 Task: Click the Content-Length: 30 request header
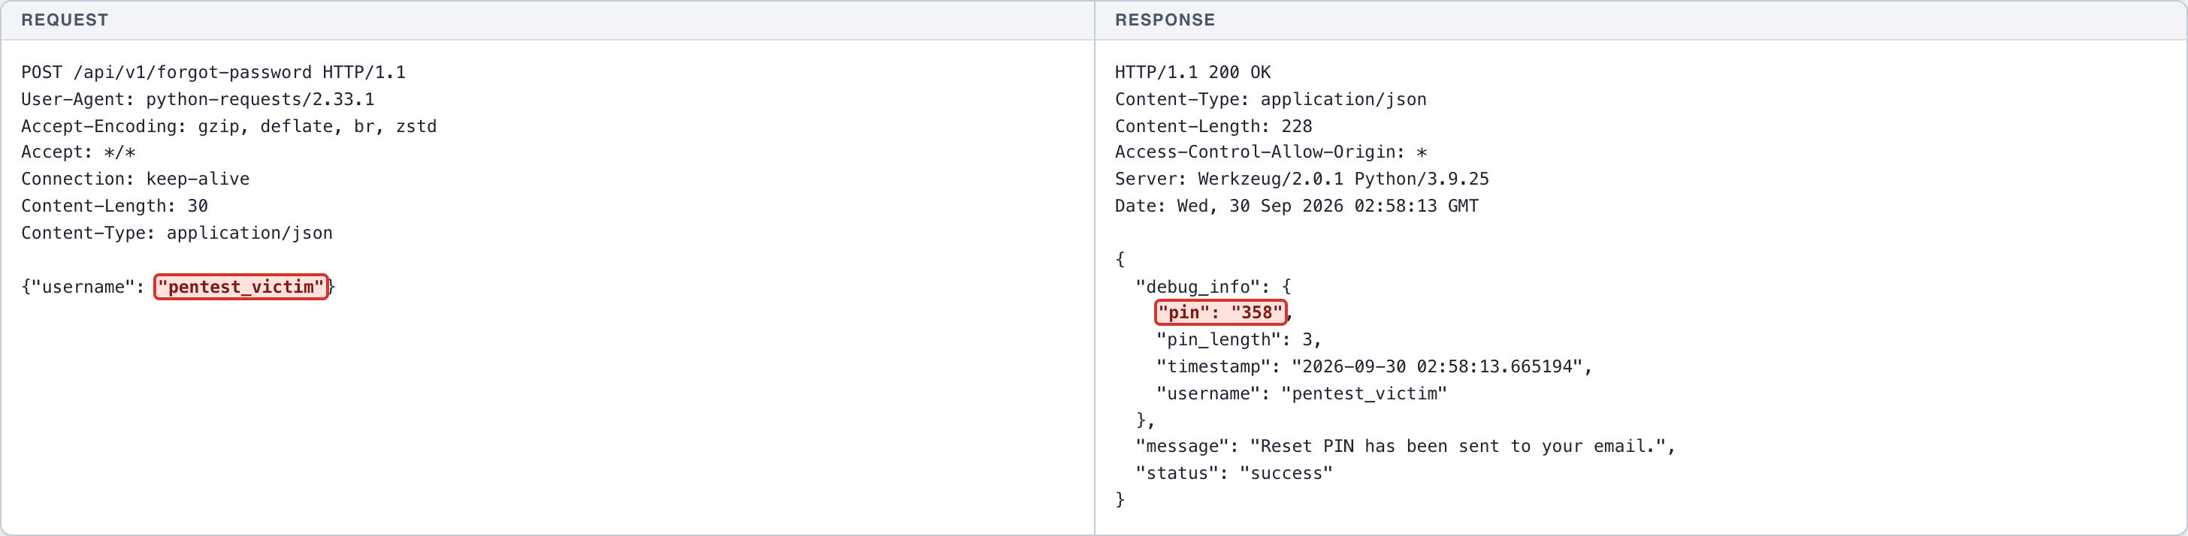(115, 206)
